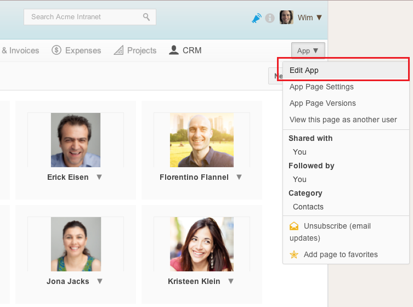Expand the arrow beside Erick Eisen
The image size is (413, 307).
[99, 177]
